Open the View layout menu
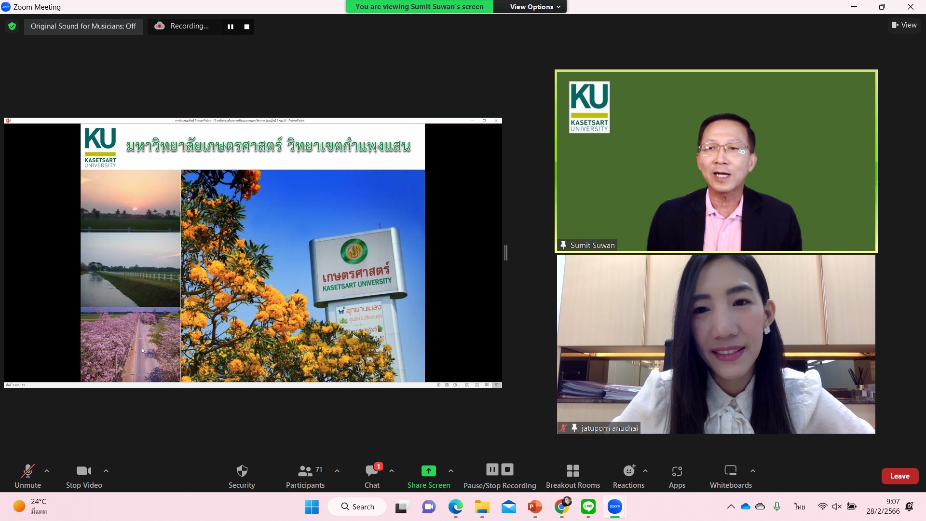 click(904, 25)
